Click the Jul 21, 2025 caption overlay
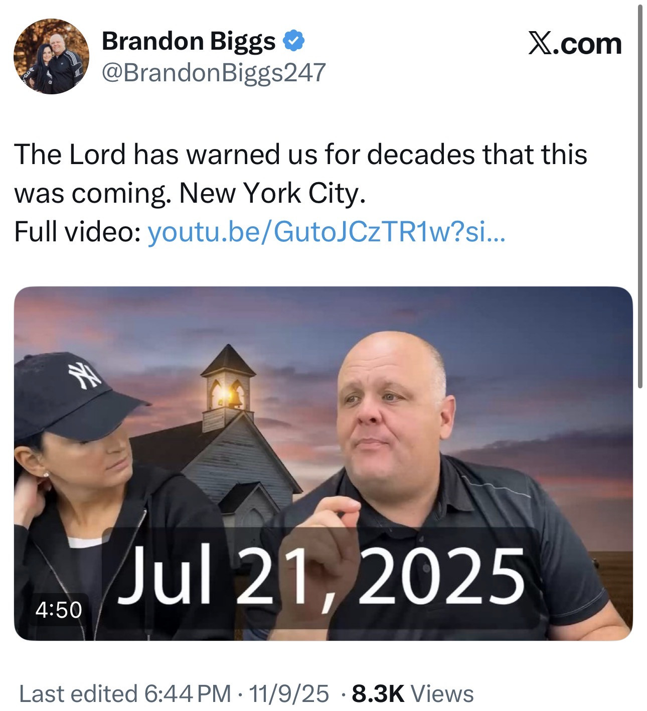Screen dimensions: 647x711 tap(321, 577)
